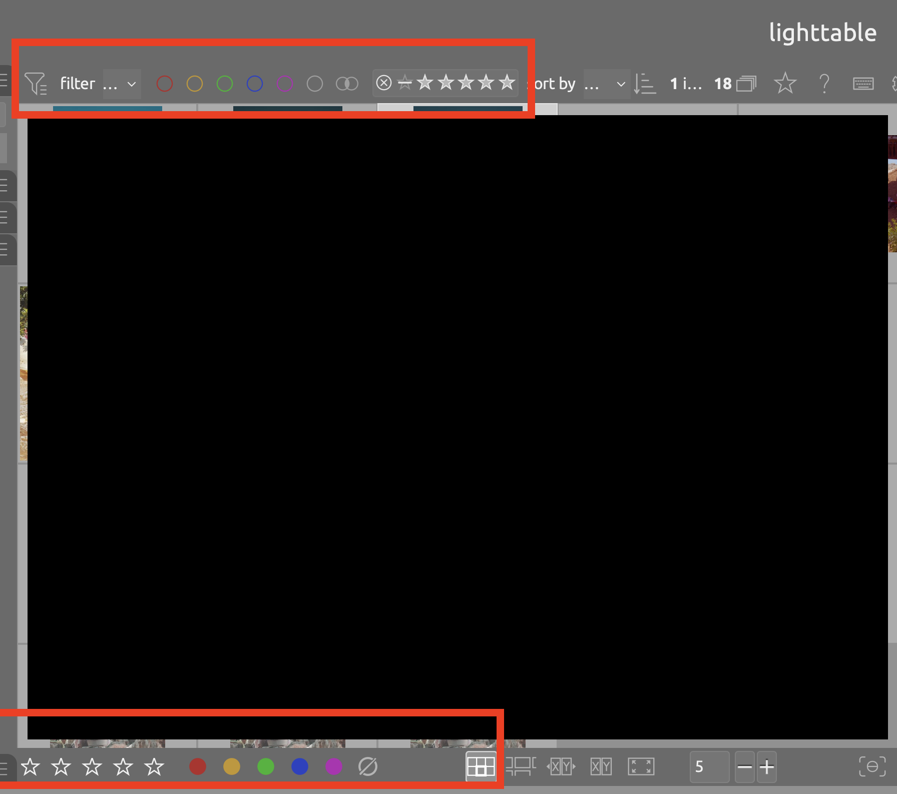The width and height of the screenshot is (897, 794).
Task: Click the thumbnails-per-row field showing 5
Action: (709, 766)
